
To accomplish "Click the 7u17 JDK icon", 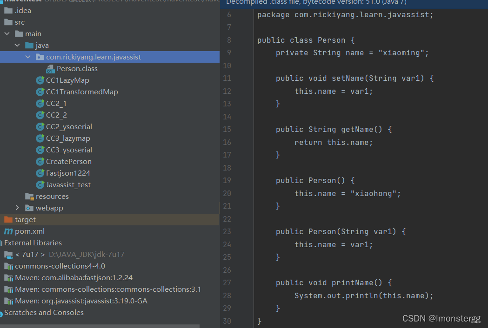I will (8, 255).
